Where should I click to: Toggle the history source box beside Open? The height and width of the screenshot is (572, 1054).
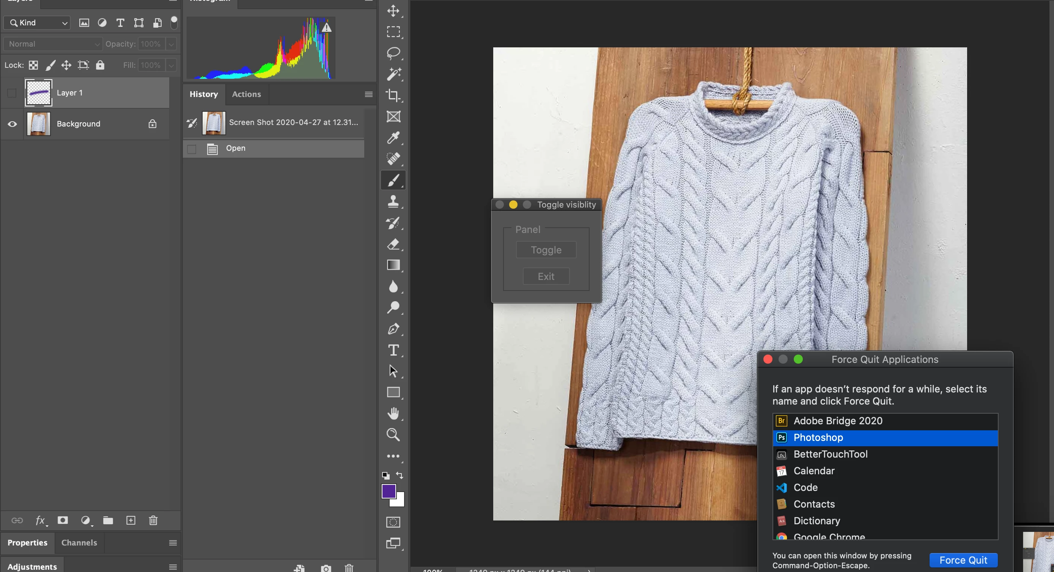pos(192,149)
